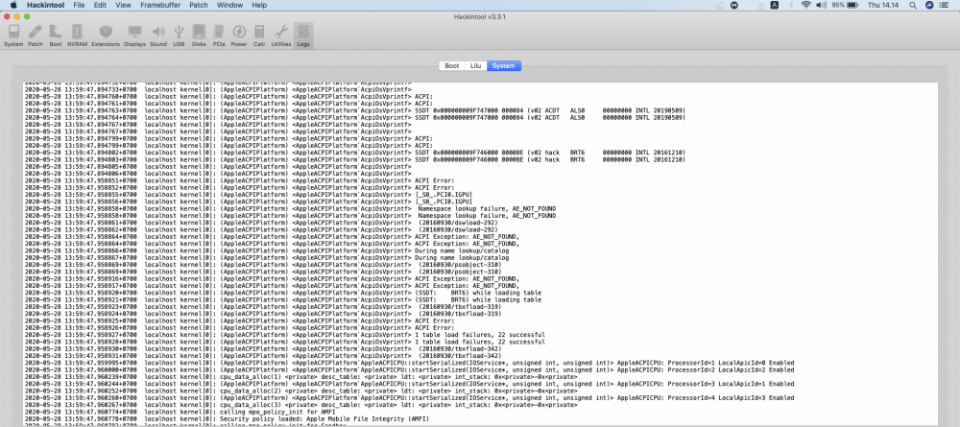Open the Disks toolbar section
960x427 pixels.
click(199, 36)
